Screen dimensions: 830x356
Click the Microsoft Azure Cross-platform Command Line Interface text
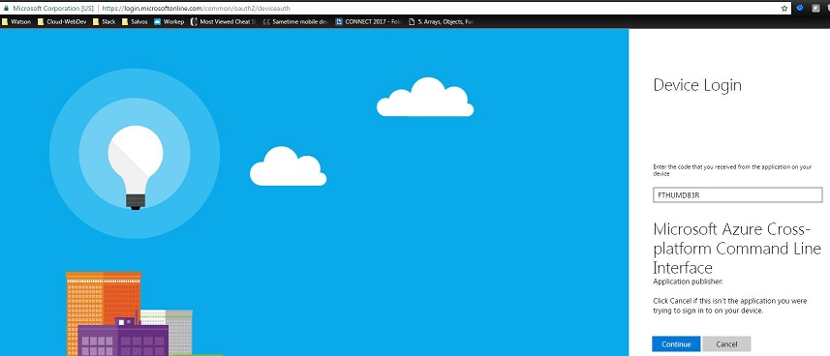point(737,248)
